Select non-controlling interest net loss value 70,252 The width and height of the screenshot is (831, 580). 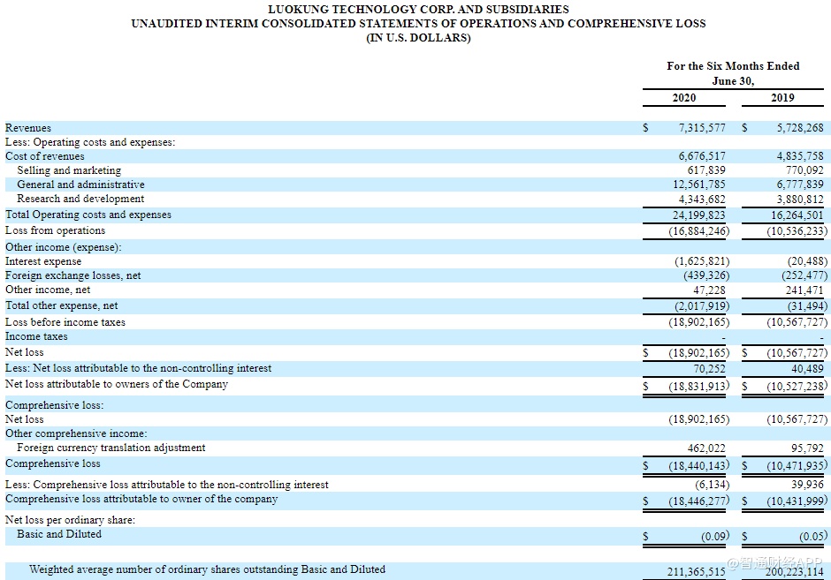coord(710,369)
